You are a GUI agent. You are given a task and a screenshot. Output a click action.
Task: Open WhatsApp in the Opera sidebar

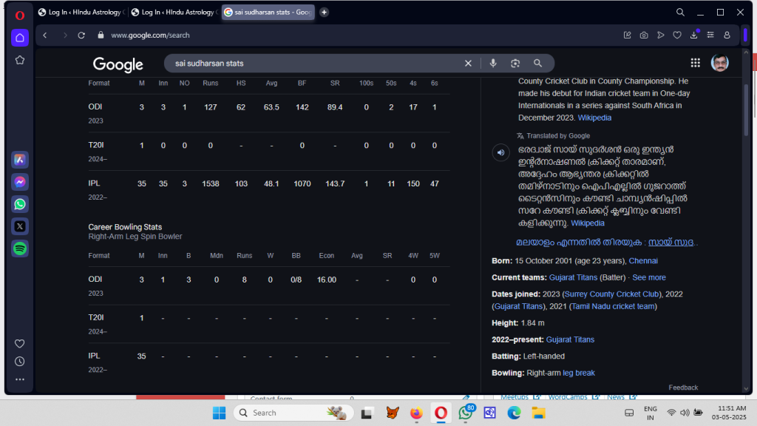tap(20, 204)
